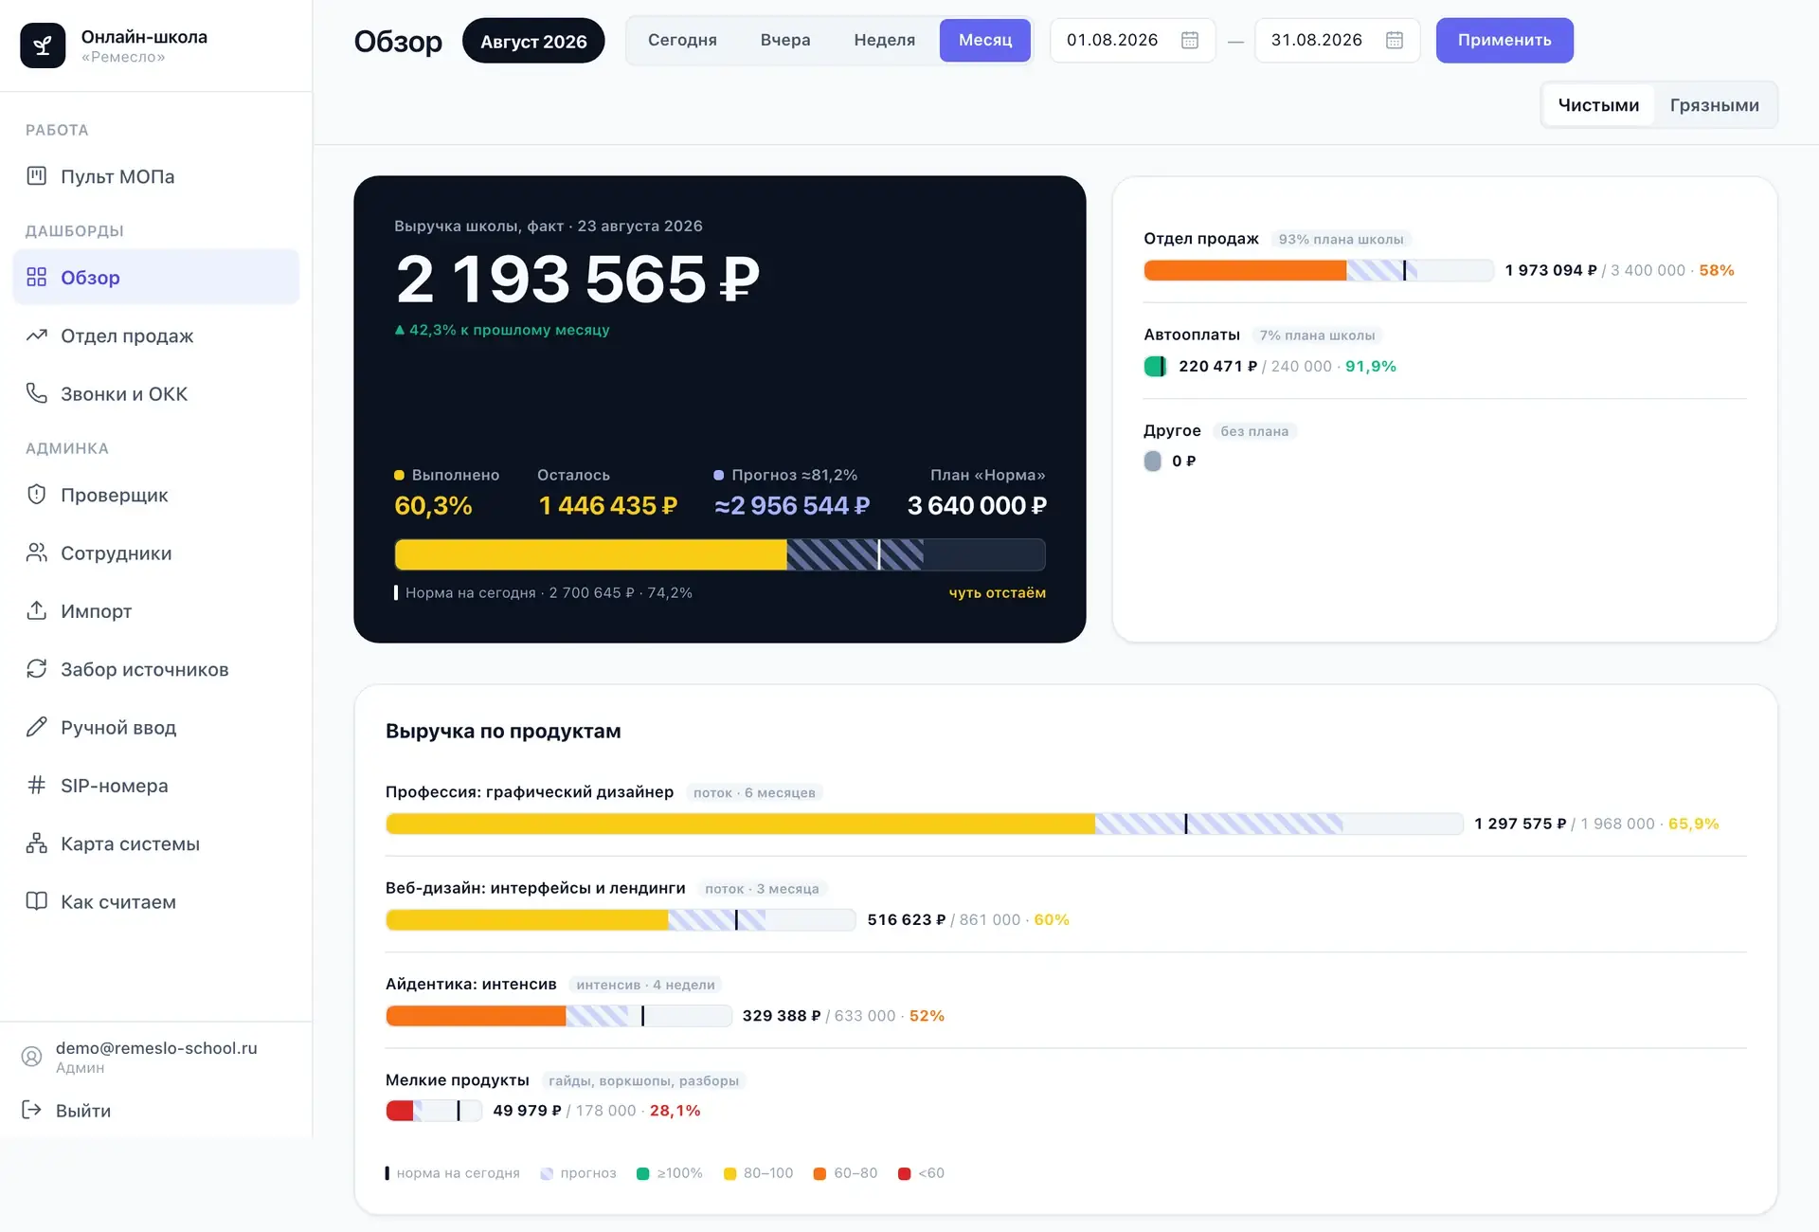Click the Профессия: графический дизайнер progress bar

coord(924,824)
